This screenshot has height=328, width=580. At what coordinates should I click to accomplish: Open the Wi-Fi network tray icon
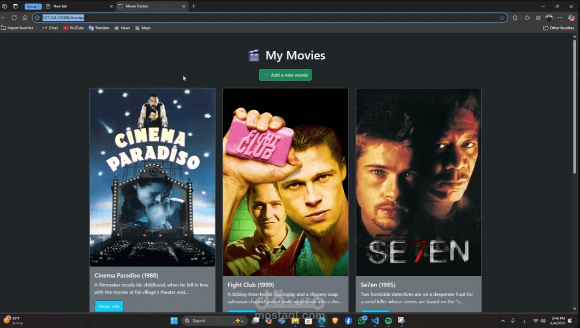(536, 321)
